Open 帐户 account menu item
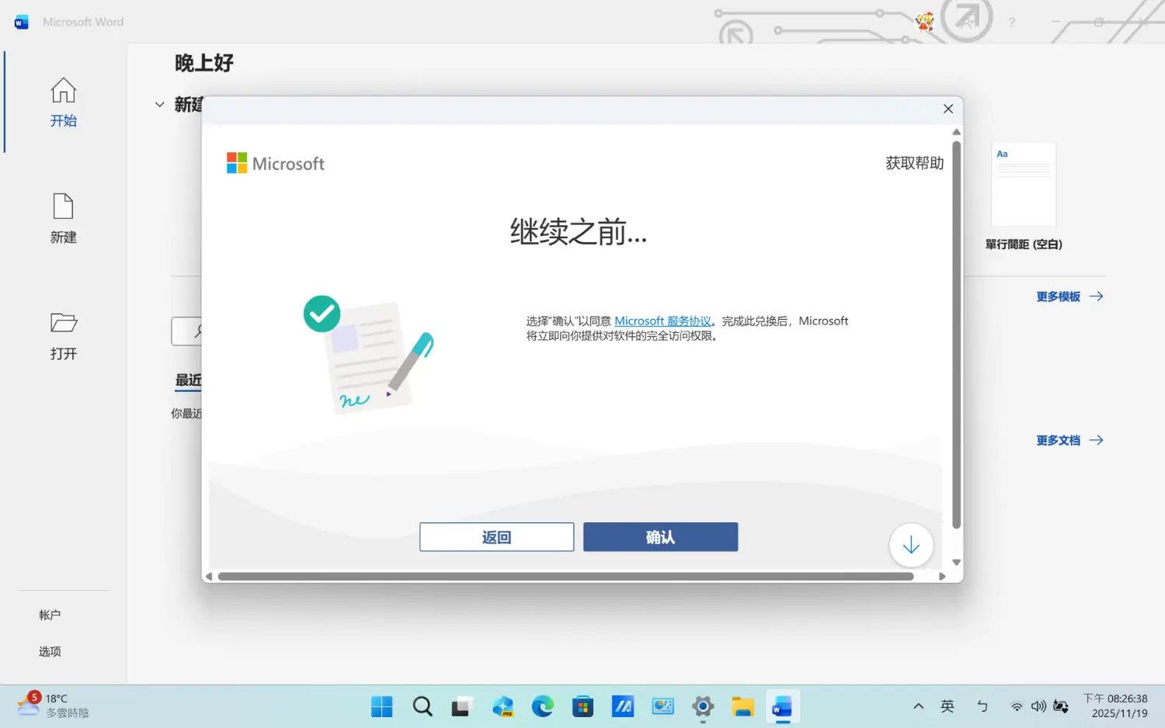1165x728 pixels. (50, 615)
